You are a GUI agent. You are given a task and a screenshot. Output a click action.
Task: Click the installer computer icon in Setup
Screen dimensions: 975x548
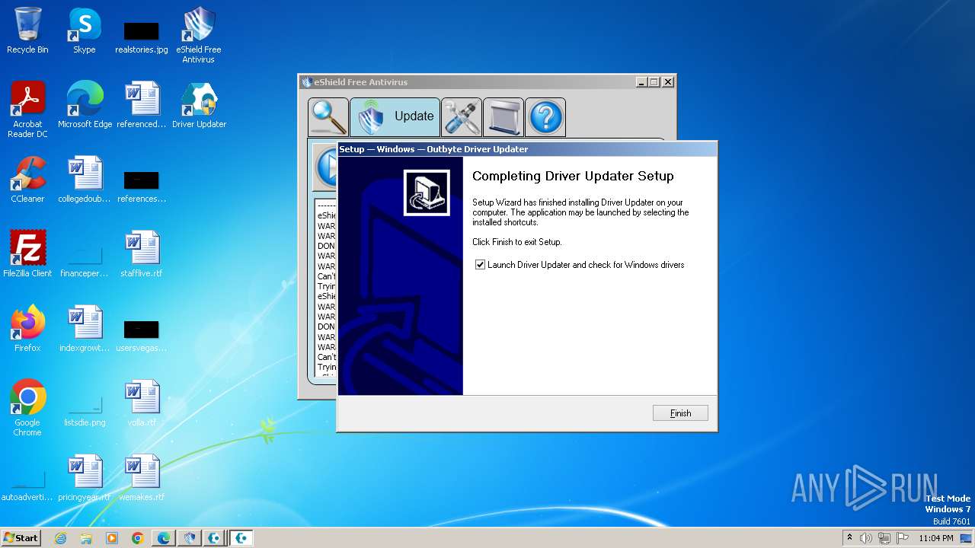click(427, 193)
